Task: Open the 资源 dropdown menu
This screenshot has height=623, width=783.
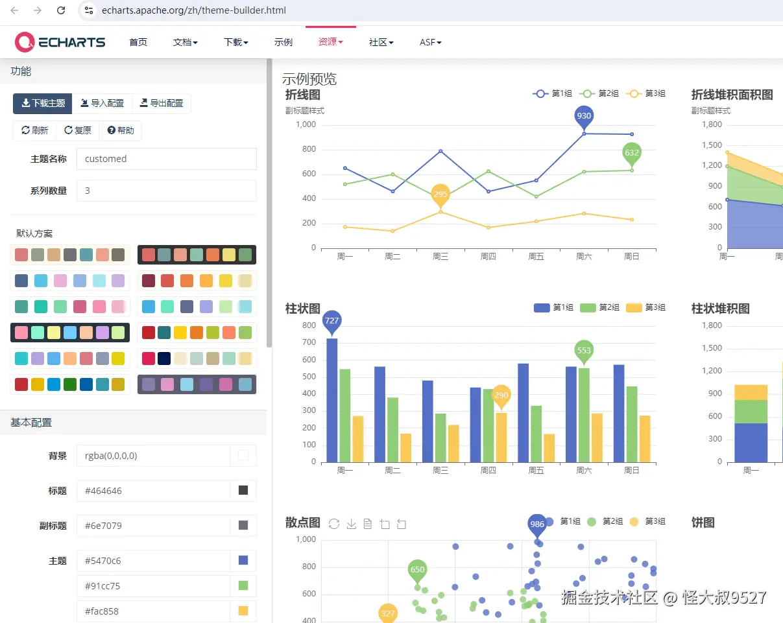Action: (x=331, y=42)
